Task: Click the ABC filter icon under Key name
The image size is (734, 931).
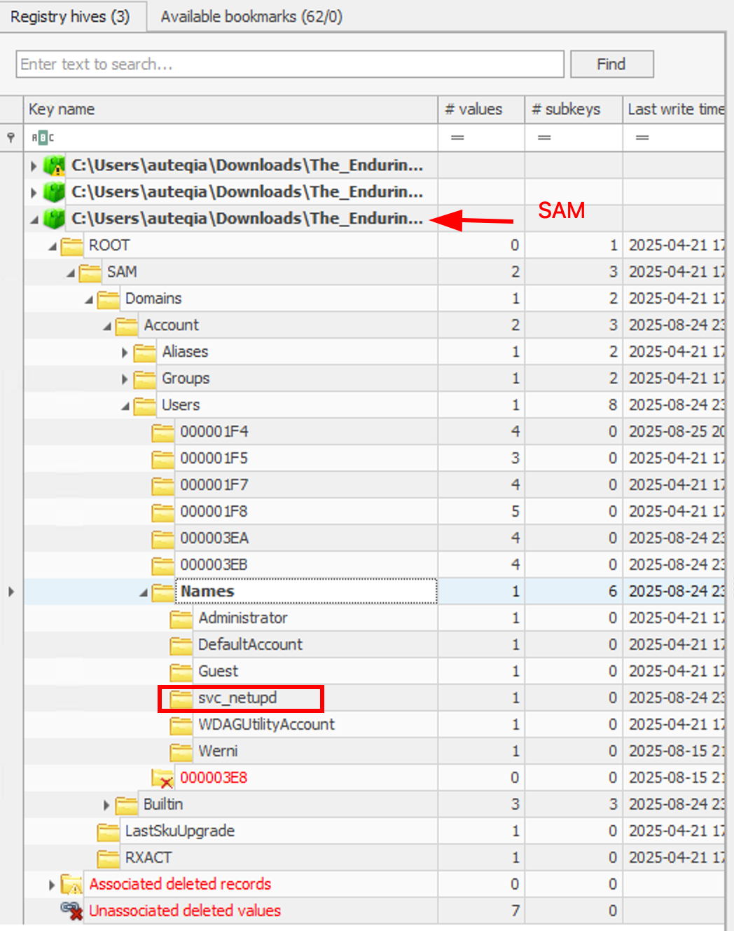Action: tap(42, 137)
